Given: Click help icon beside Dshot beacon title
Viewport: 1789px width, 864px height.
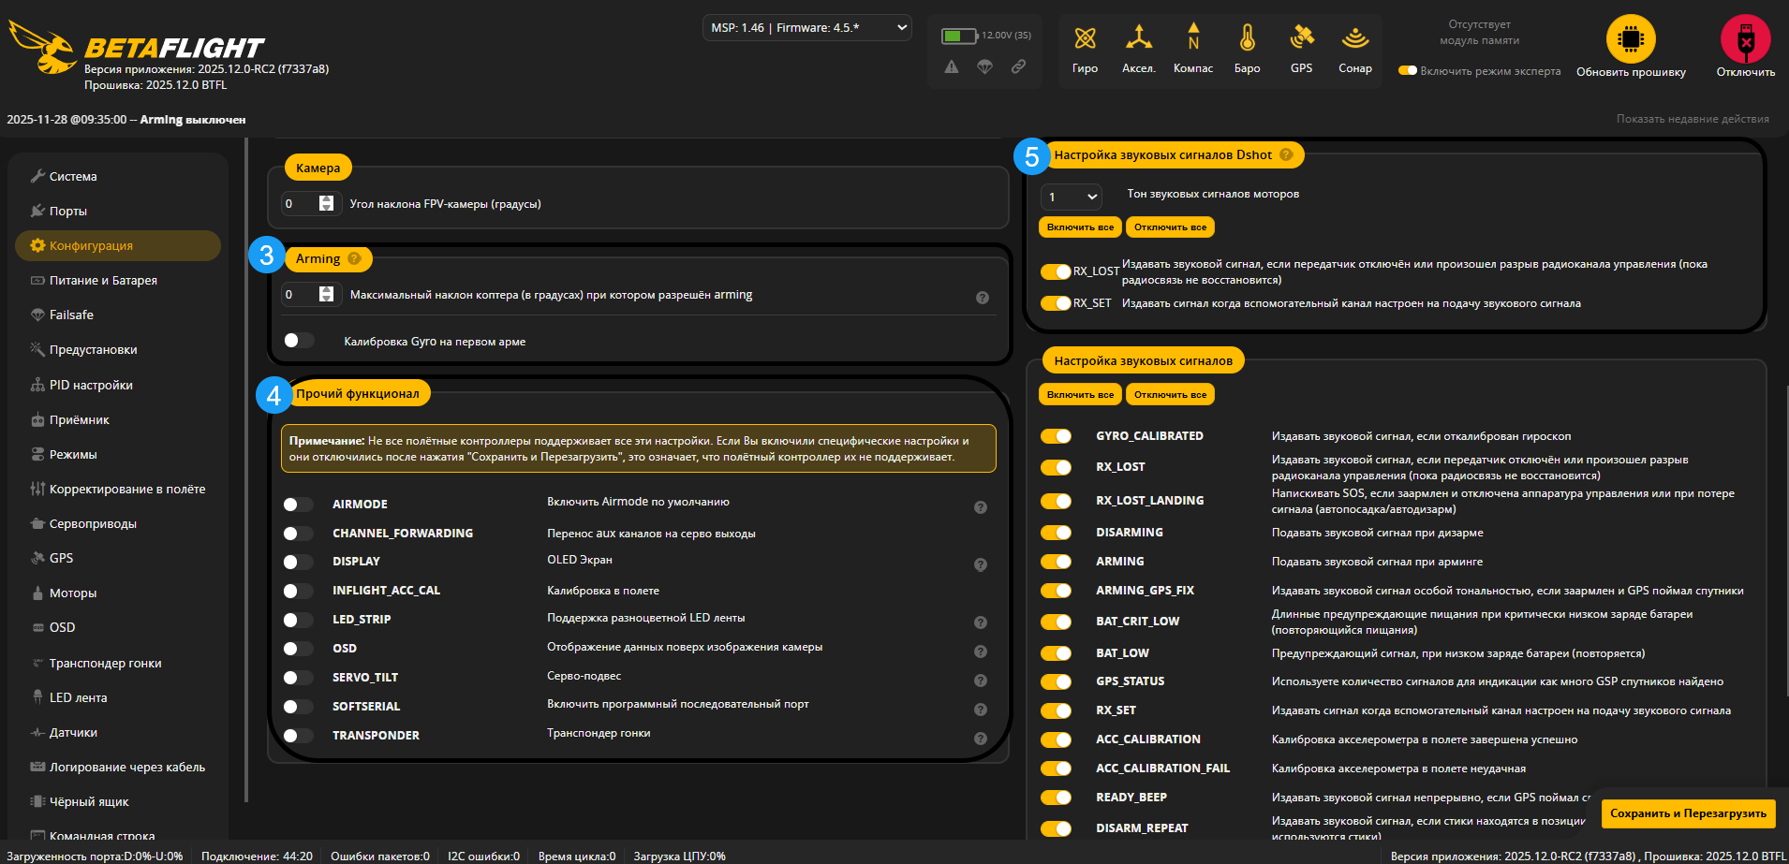Looking at the screenshot, I should pos(1286,155).
